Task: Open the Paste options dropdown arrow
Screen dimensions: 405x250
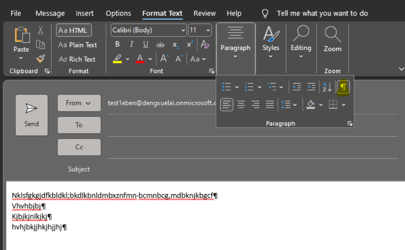Action: coord(21,58)
